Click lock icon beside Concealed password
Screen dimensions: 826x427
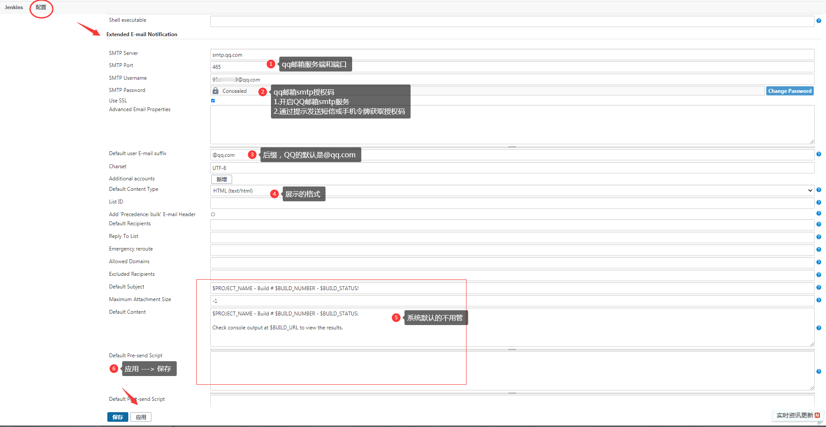[x=216, y=91]
